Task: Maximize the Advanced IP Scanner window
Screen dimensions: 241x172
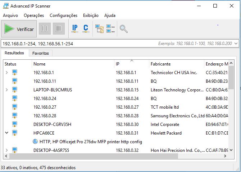Action: click(215, 6)
